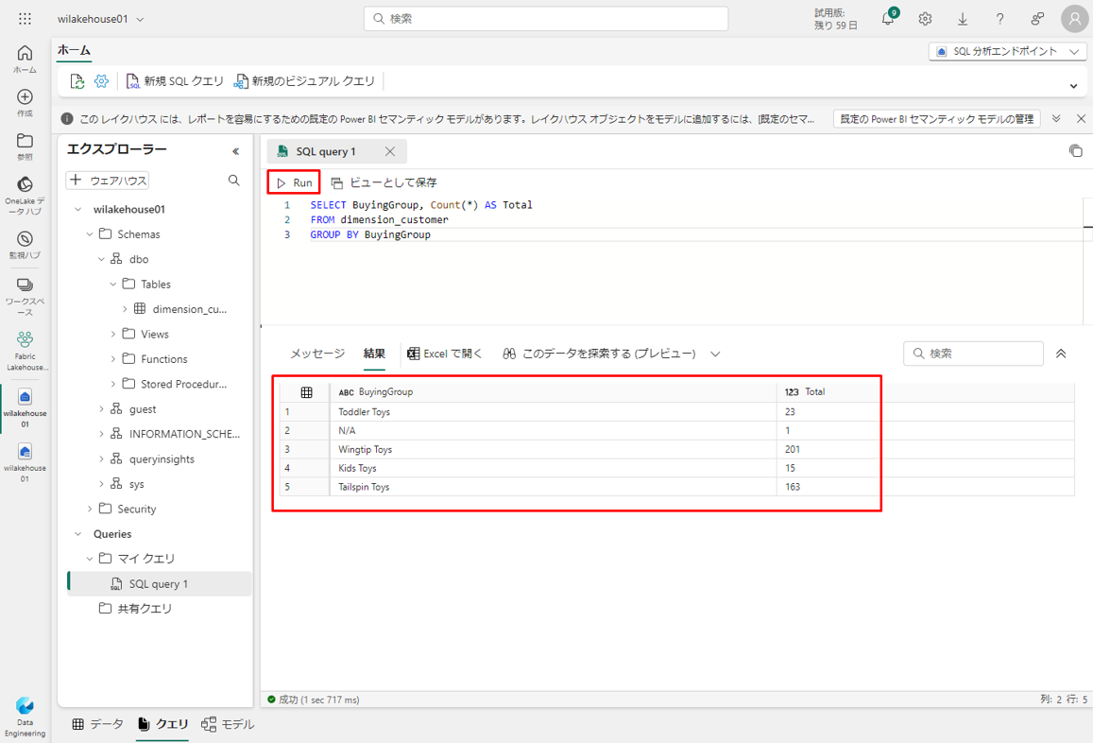The width and height of the screenshot is (1093, 743).
Task: Open settings gear in top bar
Action: [925, 19]
